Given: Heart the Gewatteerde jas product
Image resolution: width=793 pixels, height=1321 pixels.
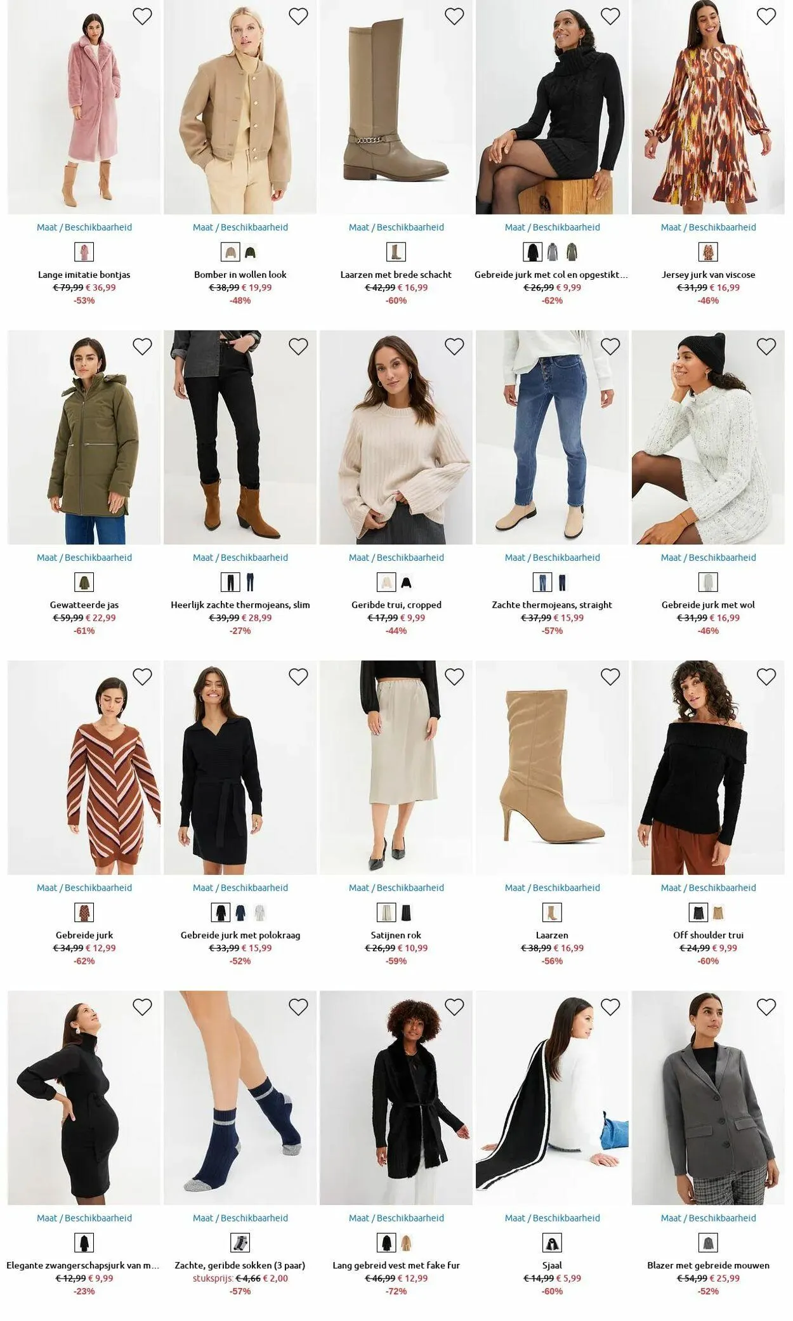Looking at the screenshot, I should pos(142,346).
